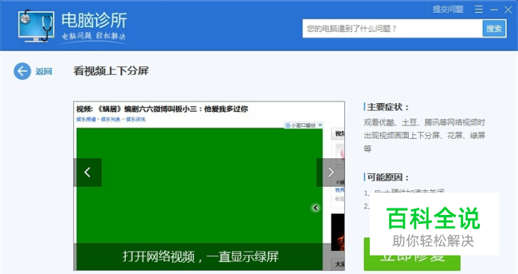Click the 电脑诊所 monitor logo icon
The width and height of the screenshot is (518, 274).
[x=36, y=25]
